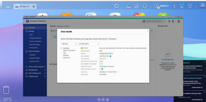Click the green Good status check icon

click(82, 48)
